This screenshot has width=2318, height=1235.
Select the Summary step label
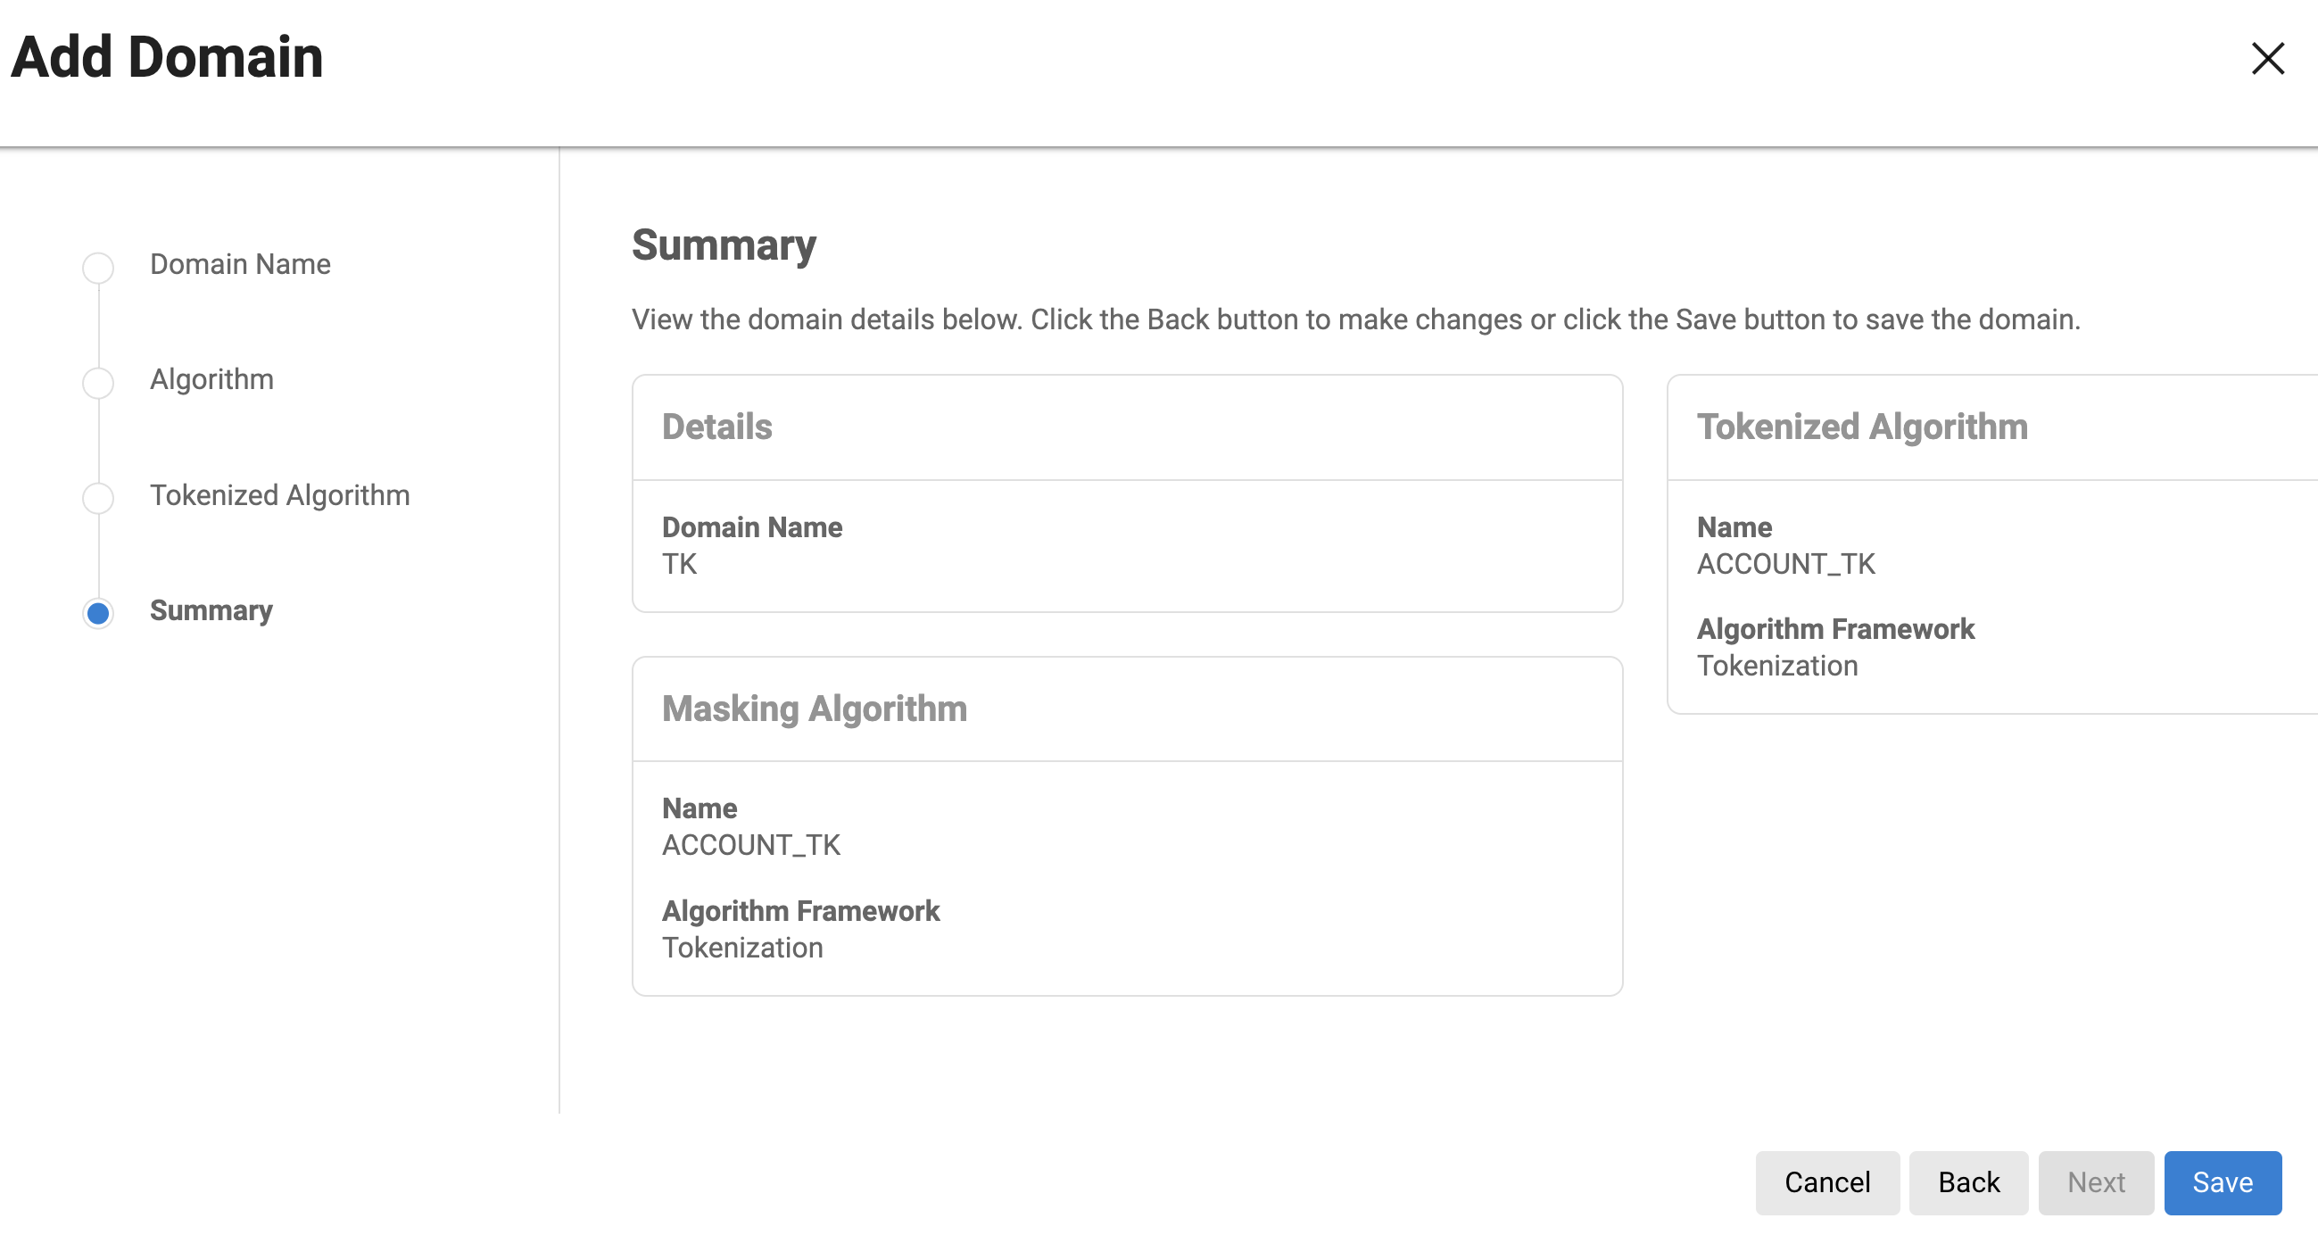pos(211,609)
